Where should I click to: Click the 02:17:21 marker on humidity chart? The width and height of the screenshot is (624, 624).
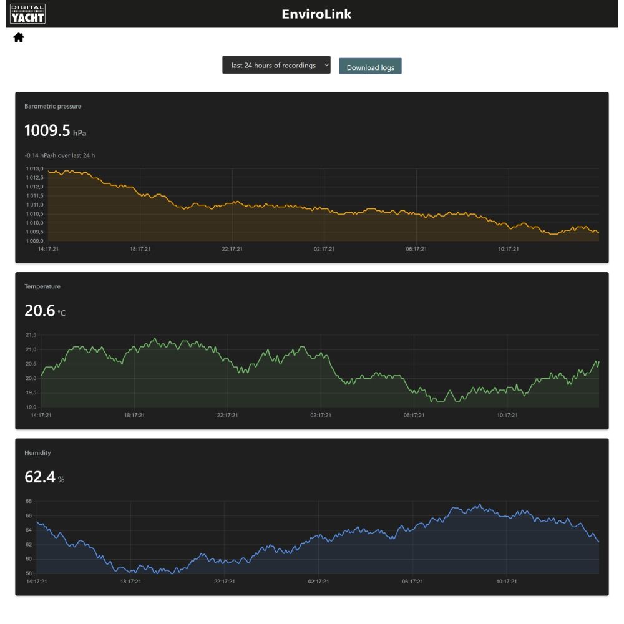coord(318,582)
